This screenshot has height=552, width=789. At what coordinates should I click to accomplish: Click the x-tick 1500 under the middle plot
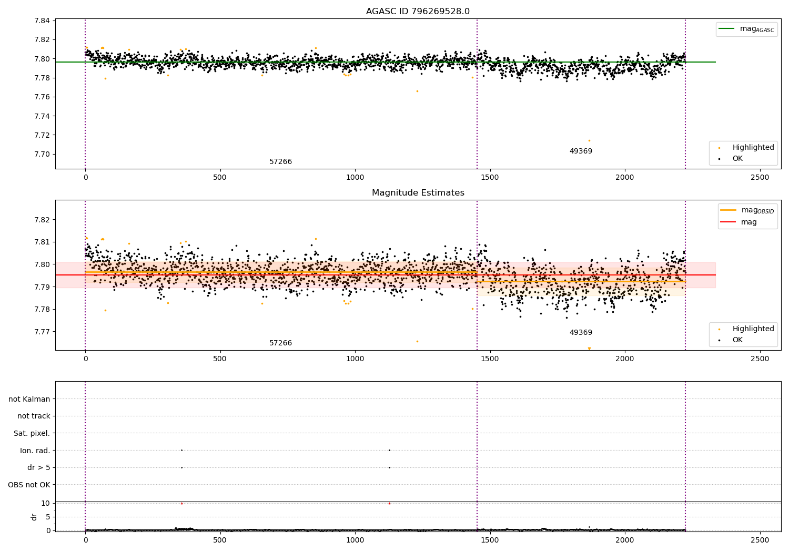[x=490, y=359]
